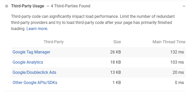Select the 26 KB size cell
Image resolution: width=195 pixels, height=100 pixels.
115,52
